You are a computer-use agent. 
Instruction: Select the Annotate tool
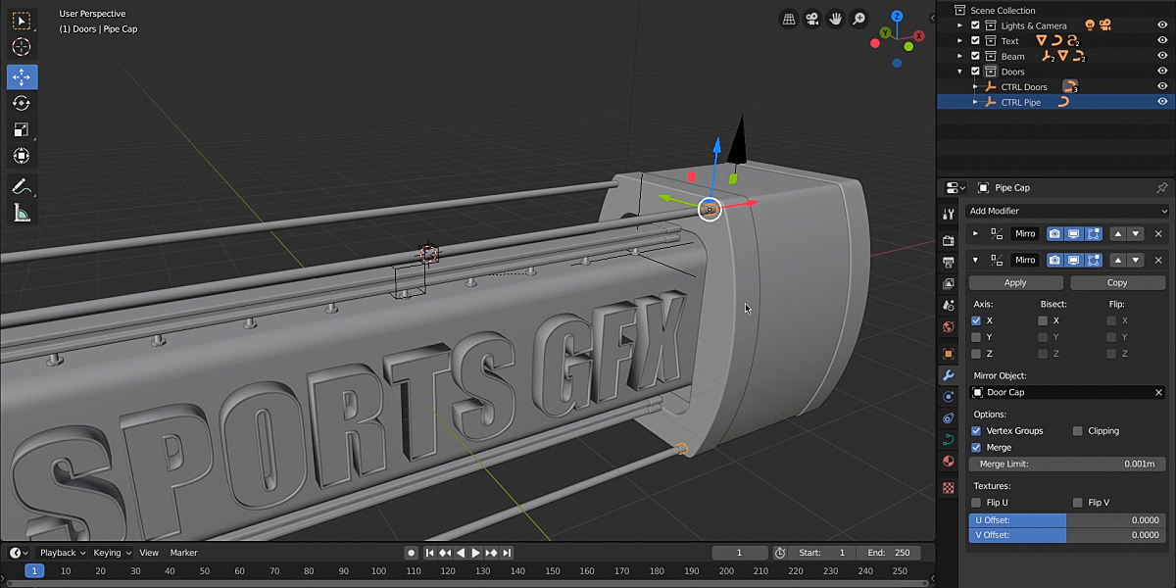point(22,187)
